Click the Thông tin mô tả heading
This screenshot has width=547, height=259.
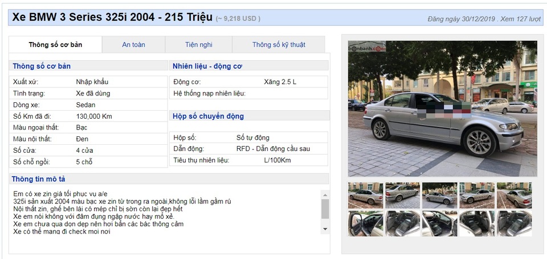[38, 179]
